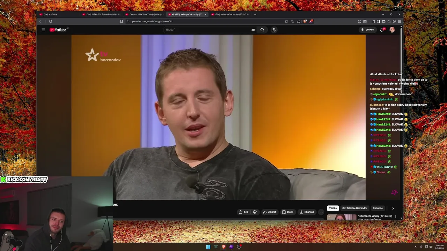
Task: Go back in browser history
Action: pos(40,21)
